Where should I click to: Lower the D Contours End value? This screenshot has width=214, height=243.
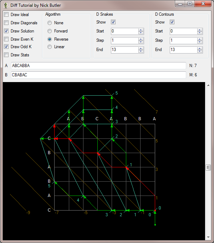coord(200,51)
